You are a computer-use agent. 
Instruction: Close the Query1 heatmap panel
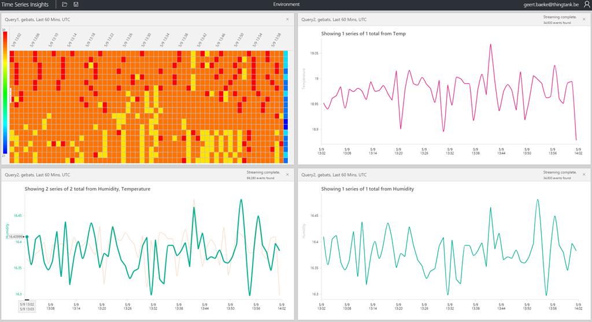287,19
